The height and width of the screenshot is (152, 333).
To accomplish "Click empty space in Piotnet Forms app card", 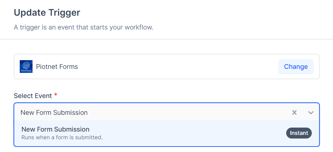I will pos(175,67).
